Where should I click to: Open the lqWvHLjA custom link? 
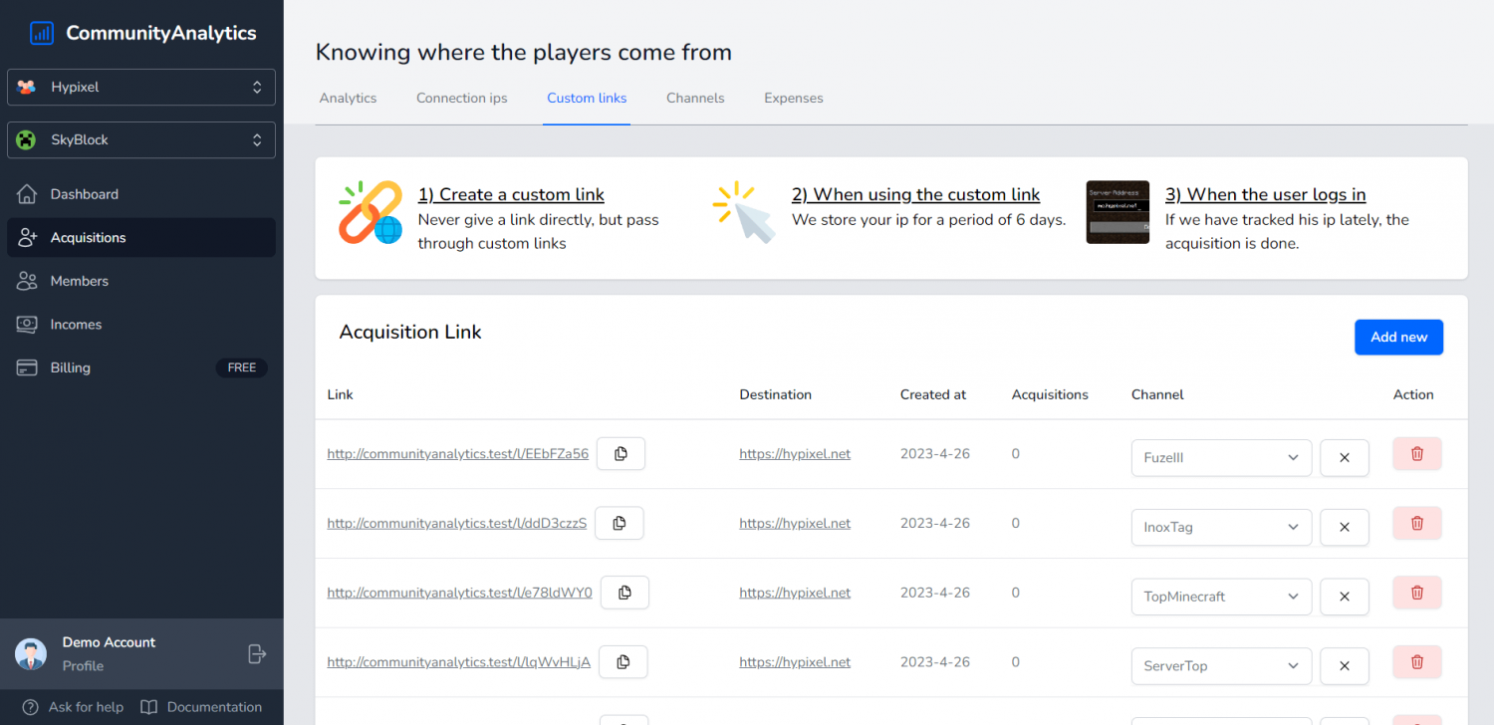click(459, 661)
